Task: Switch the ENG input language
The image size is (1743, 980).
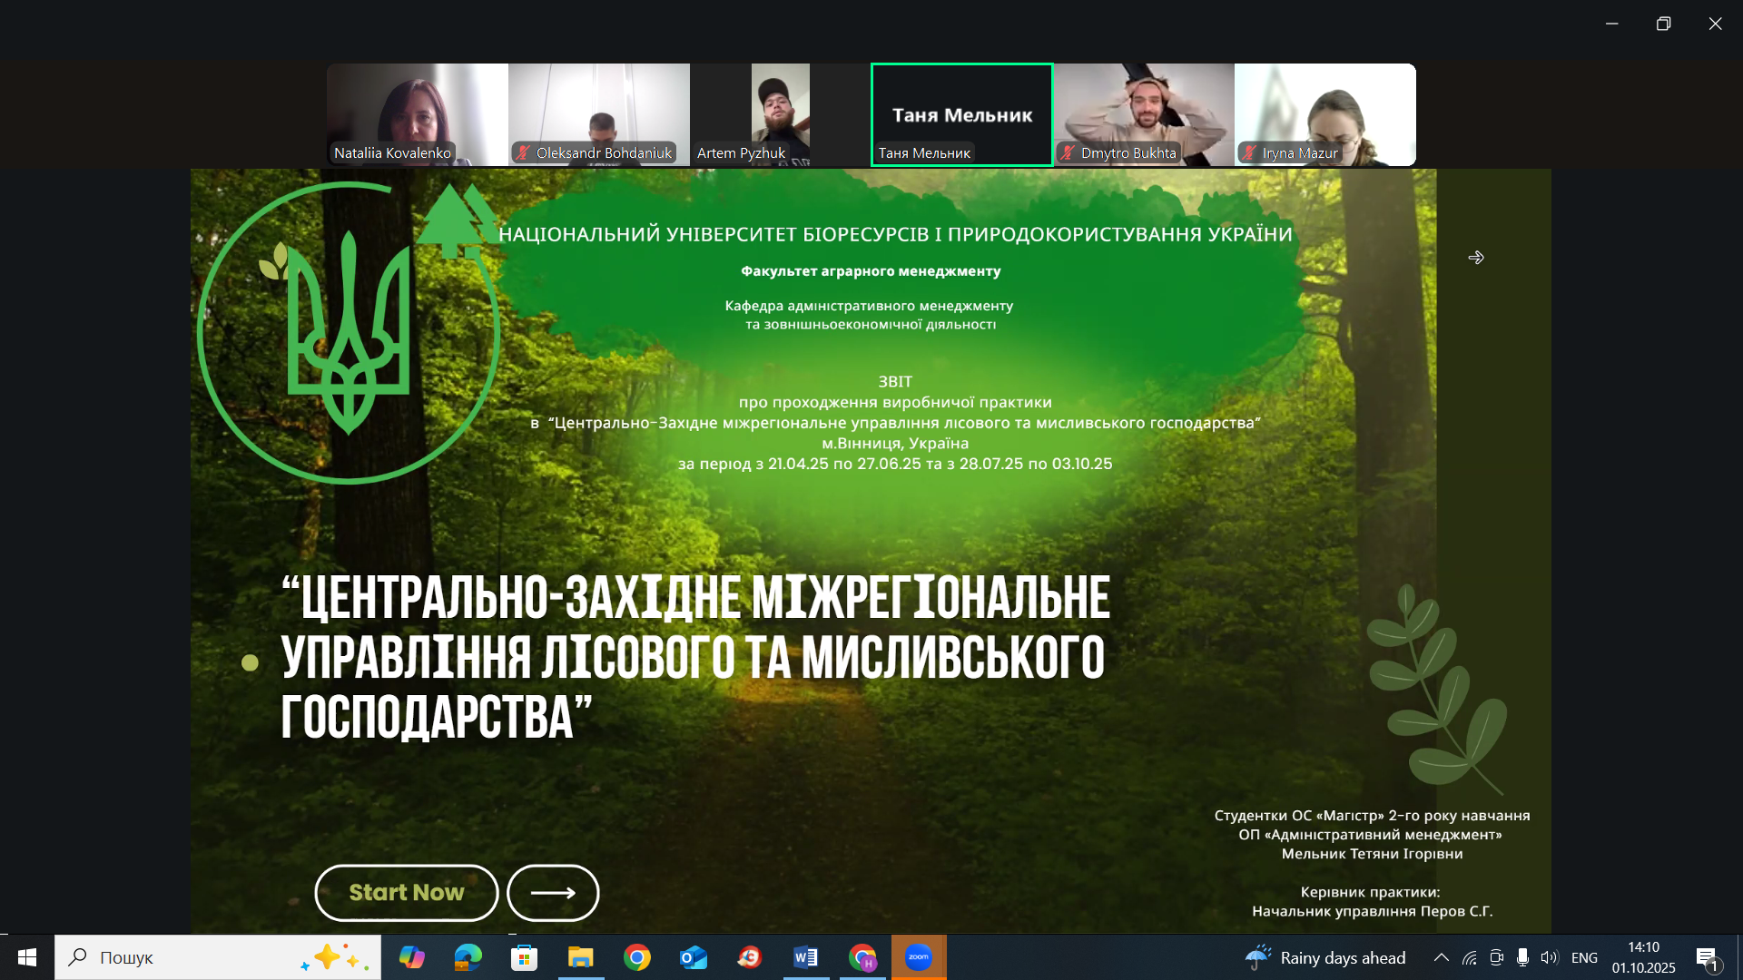Action: [x=1584, y=957]
